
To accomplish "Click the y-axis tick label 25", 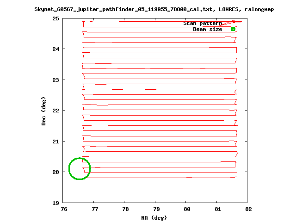I will [55, 18].
